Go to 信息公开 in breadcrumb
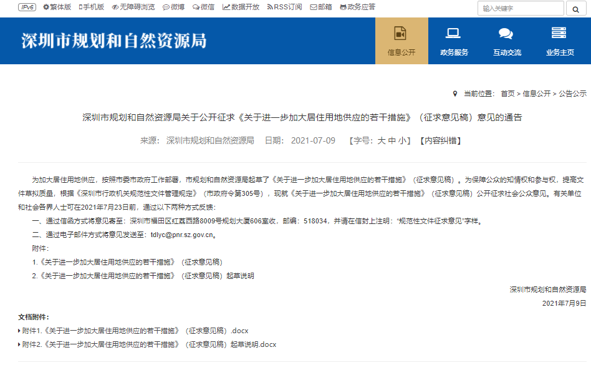 (536, 94)
